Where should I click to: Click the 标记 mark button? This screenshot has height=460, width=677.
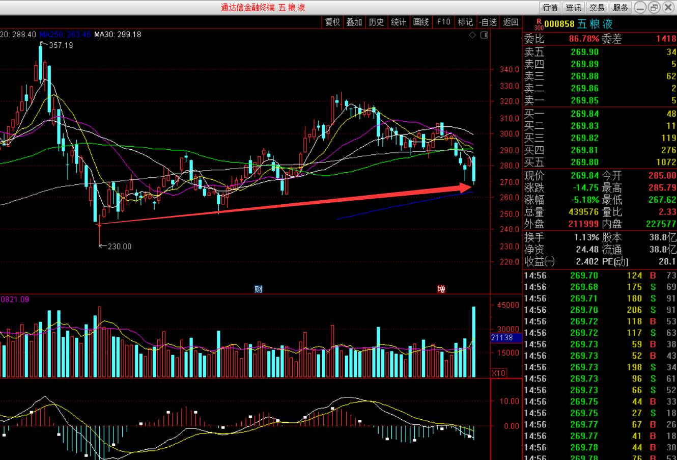[465, 22]
